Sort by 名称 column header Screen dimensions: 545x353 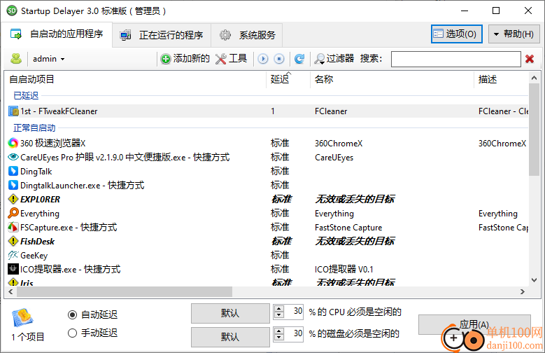point(392,79)
